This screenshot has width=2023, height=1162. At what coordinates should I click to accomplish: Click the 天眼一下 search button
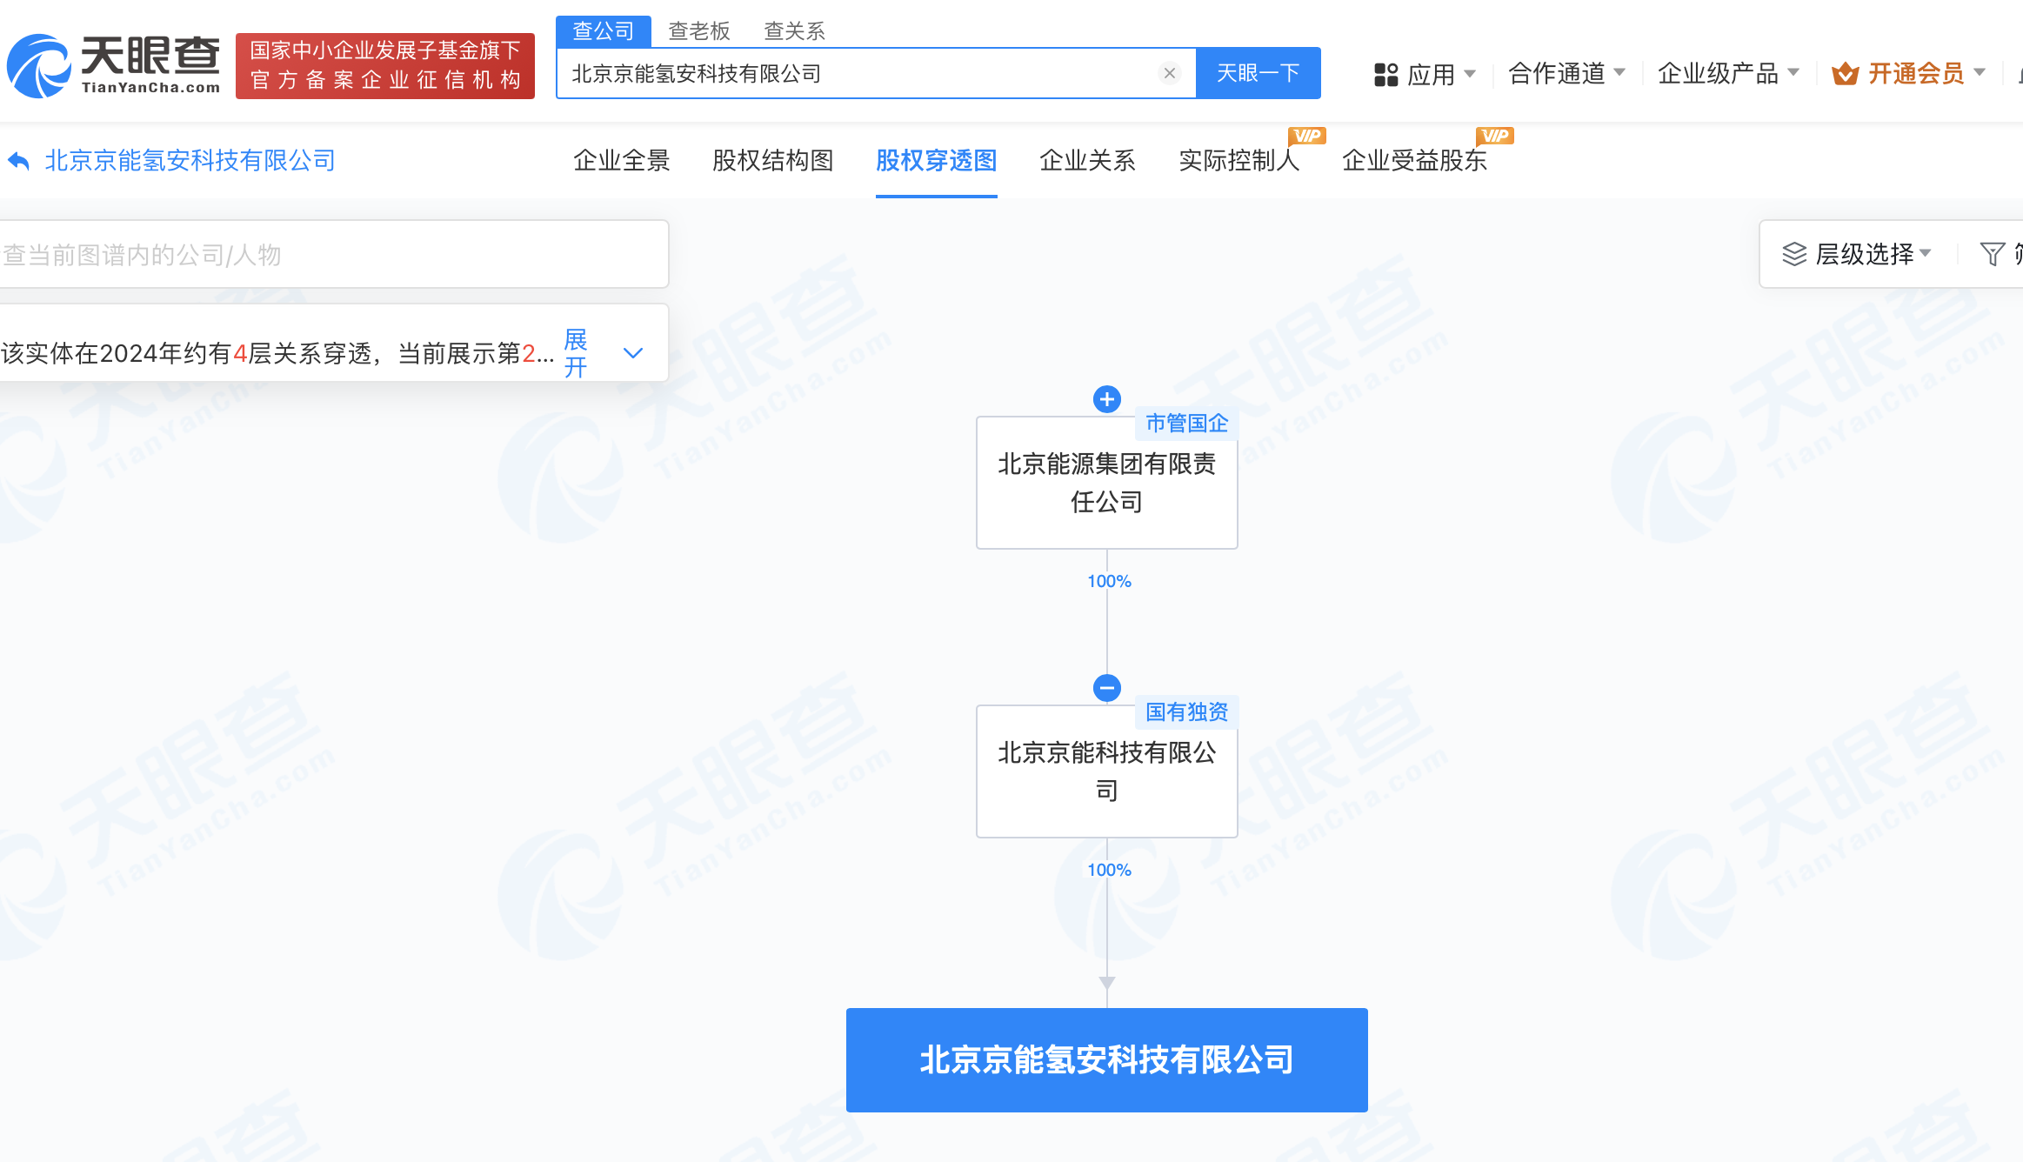point(1258,73)
